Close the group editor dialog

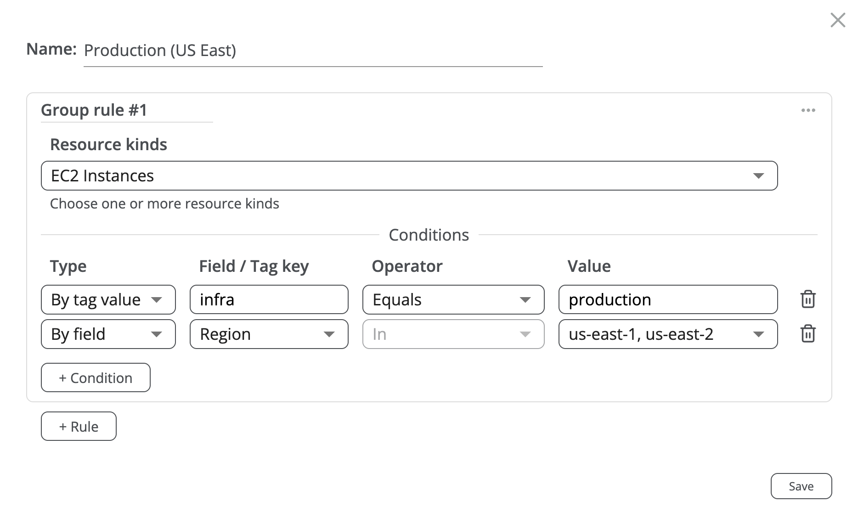(837, 20)
